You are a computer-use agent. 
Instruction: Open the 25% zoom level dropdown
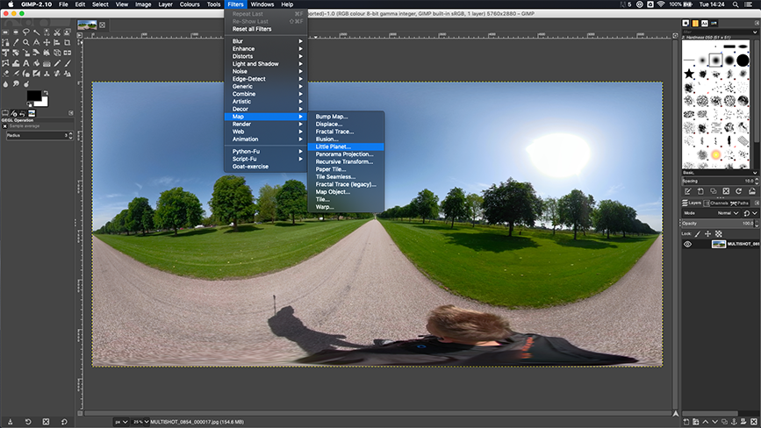click(140, 422)
